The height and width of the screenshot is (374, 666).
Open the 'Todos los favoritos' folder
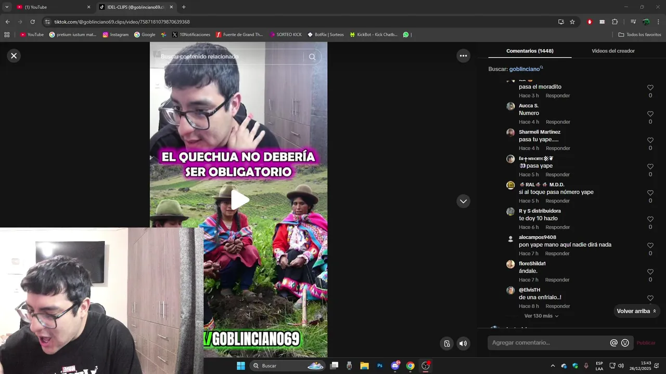click(x=639, y=35)
